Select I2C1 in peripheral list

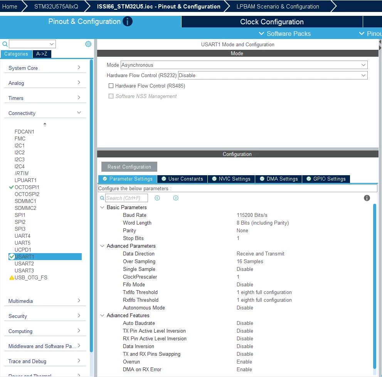tap(20, 145)
